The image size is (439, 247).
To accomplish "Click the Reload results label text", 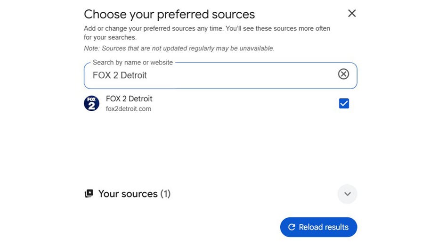I will coord(324,227).
